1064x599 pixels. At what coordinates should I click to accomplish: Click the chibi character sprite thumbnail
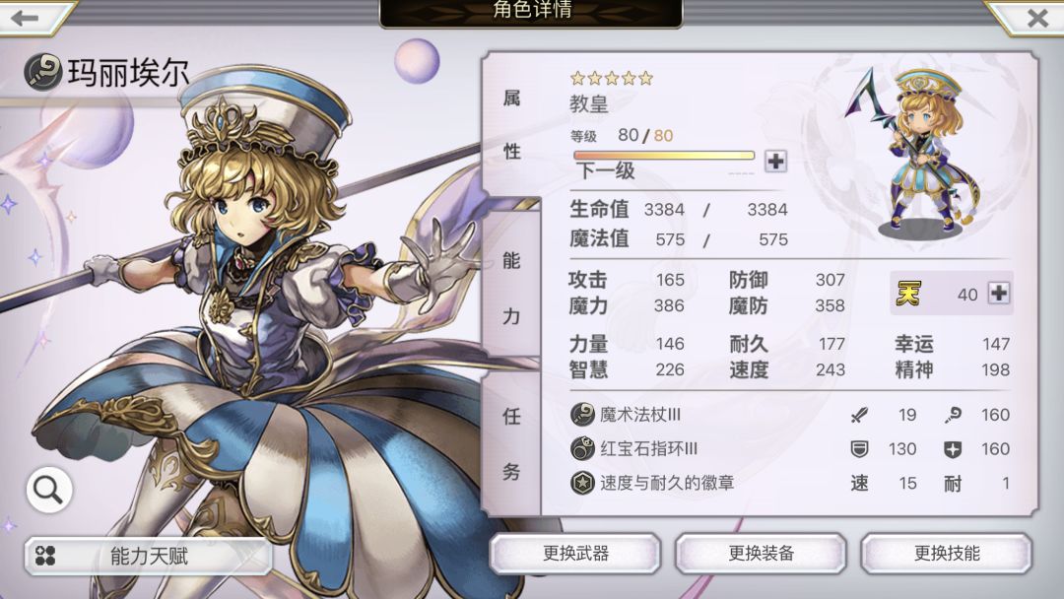click(913, 152)
